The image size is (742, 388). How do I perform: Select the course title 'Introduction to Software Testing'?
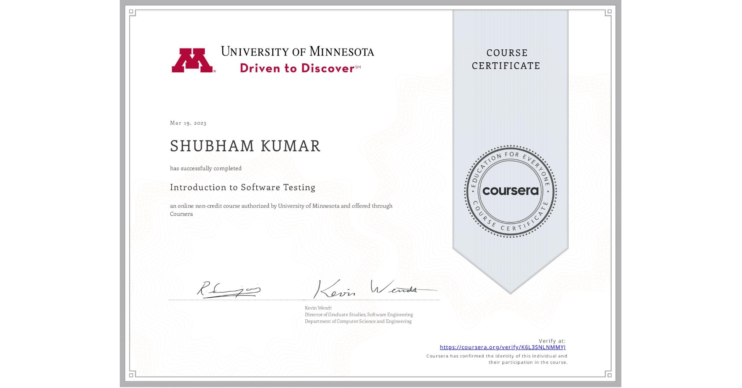click(242, 187)
